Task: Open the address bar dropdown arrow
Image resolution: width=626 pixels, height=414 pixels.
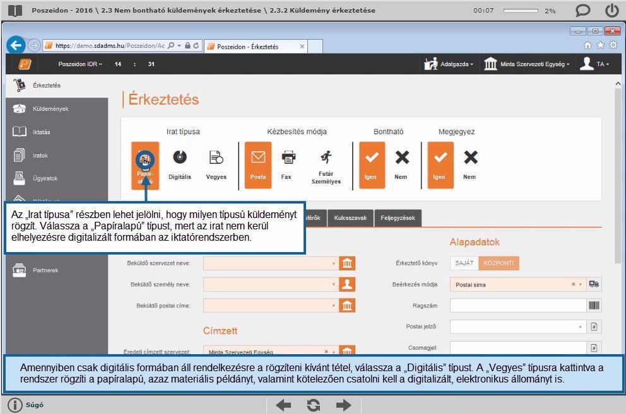Action: click(179, 45)
